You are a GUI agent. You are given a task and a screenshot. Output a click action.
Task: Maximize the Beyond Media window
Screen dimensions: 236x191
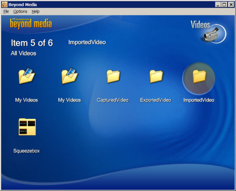tap(224, 4)
